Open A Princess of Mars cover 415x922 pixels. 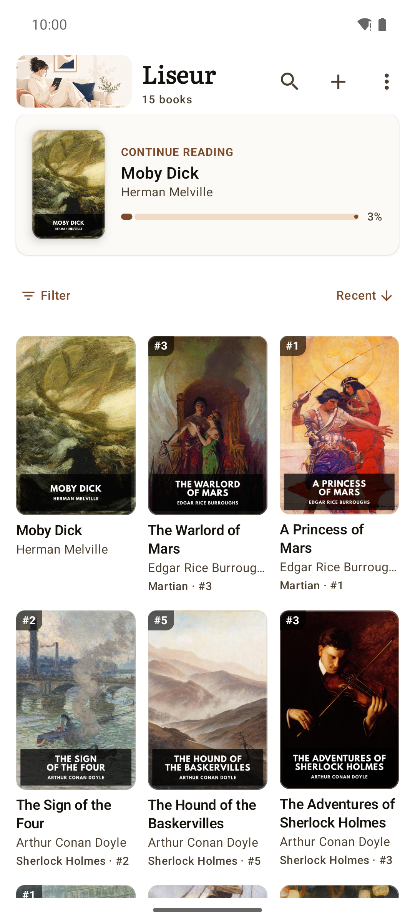pos(339,425)
